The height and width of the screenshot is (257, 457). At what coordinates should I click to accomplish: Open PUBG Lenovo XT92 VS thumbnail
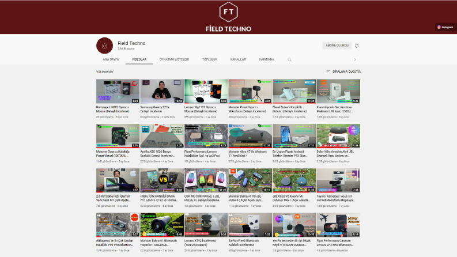(162, 180)
